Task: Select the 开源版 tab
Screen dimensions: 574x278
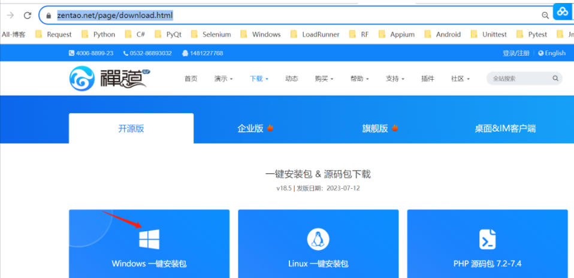Action: click(131, 128)
